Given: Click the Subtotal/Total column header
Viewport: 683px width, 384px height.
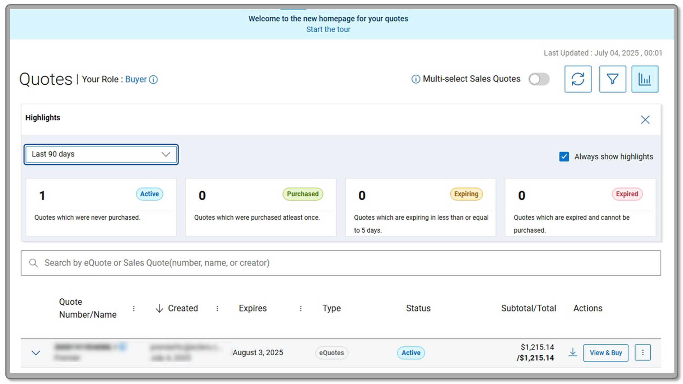Looking at the screenshot, I should point(529,308).
